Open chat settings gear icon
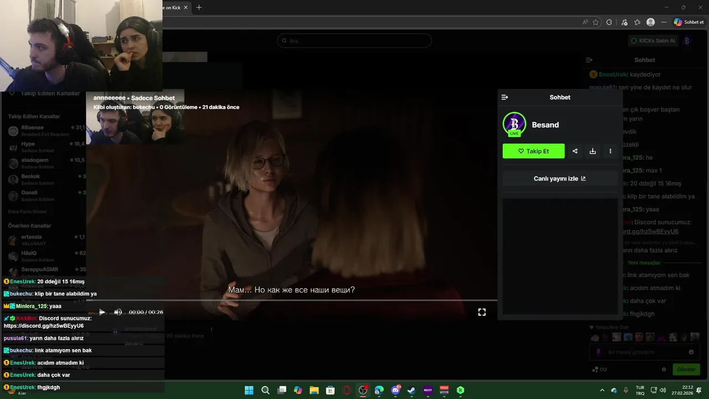The height and width of the screenshot is (399, 709). 664,369
